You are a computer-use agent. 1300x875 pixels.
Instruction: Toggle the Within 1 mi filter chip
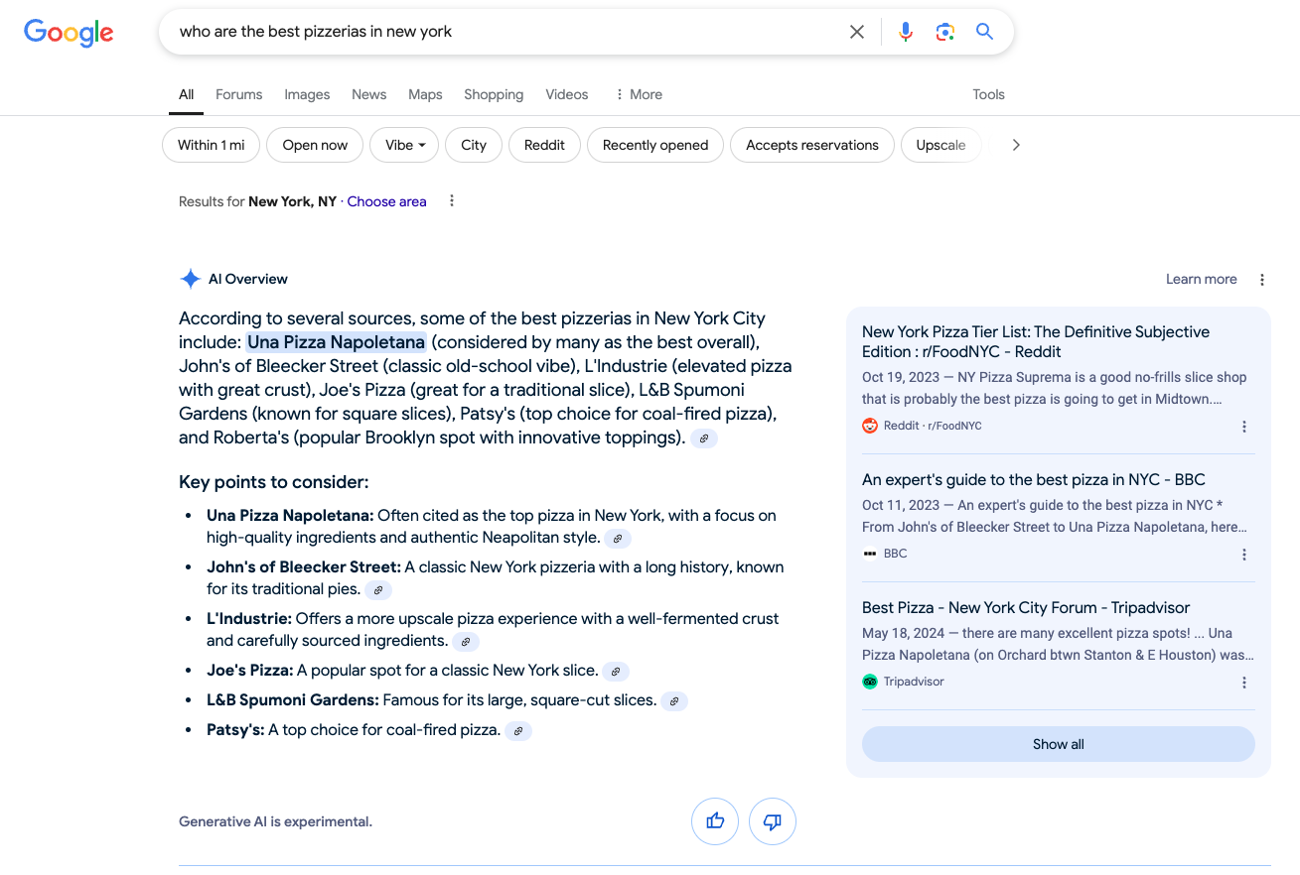pos(211,145)
